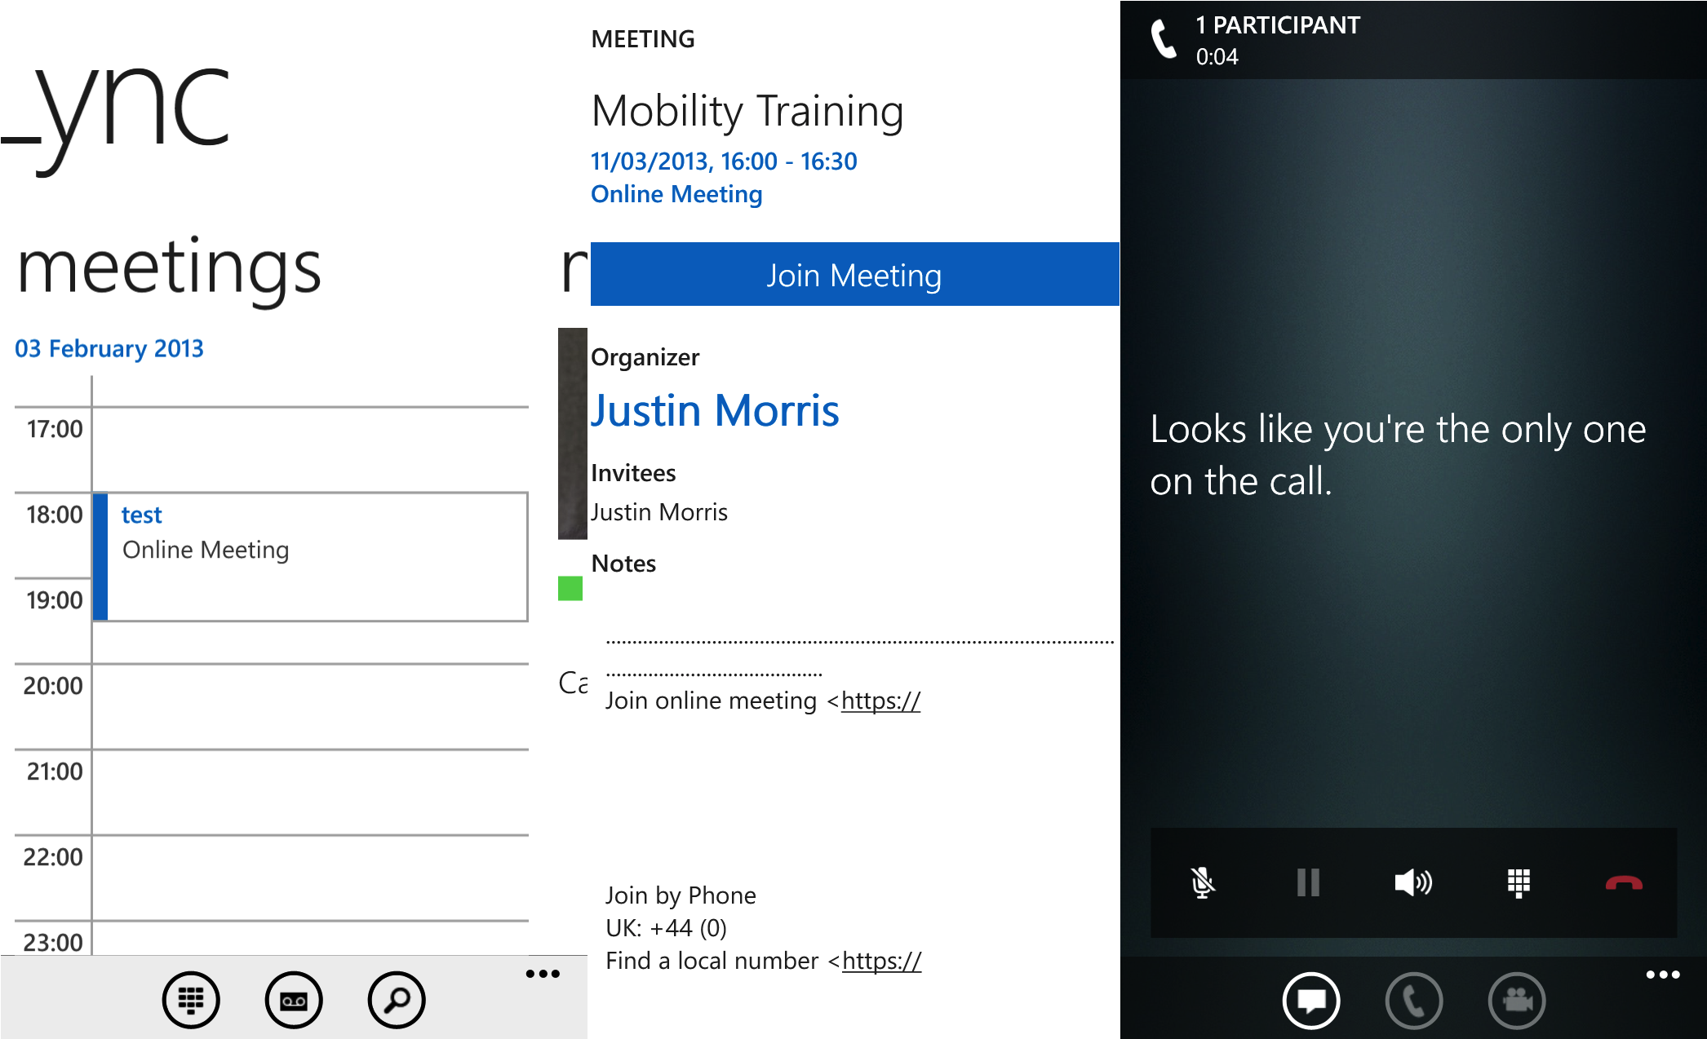The width and height of the screenshot is (1707, 1039).
Task: Select the 20:00 time slot row
Action: click(272, 706)
